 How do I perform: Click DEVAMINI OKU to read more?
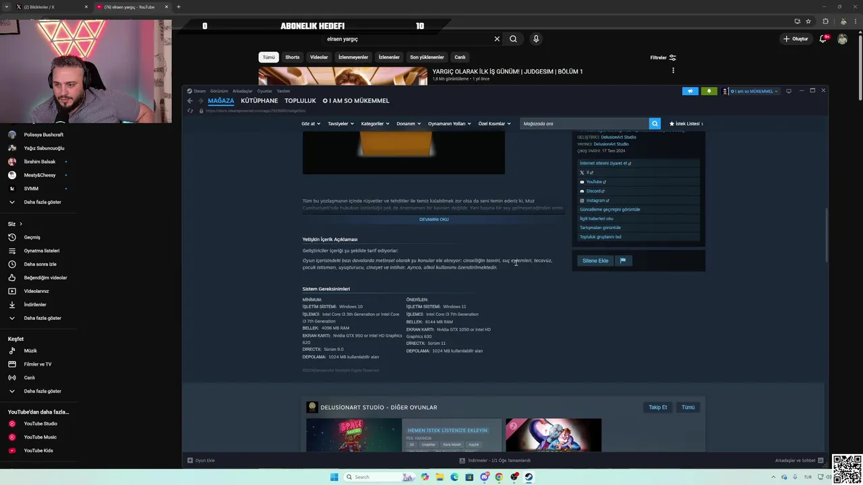tap(434, 220)
